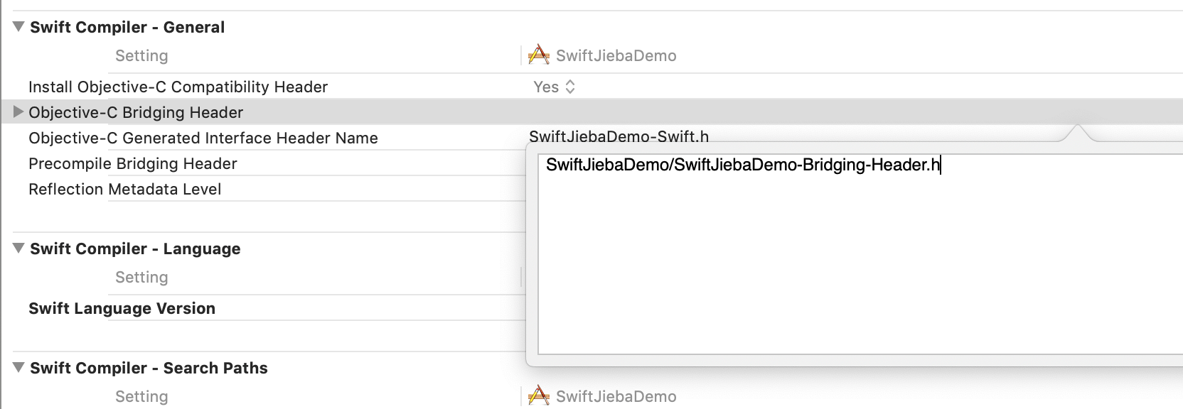Collapse the Swift Compiler - General section
This screenshot has width=1183, height=409.
point(19,27)
